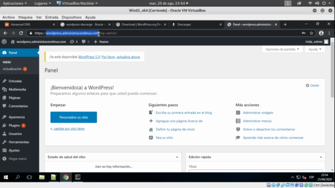
Task: Click Agregue una página Acerca de
Action: pyautogui.click(x=179, y=121)
